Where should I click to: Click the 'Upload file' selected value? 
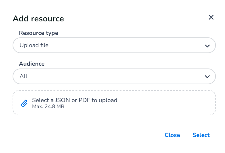(x=34, y=45)
